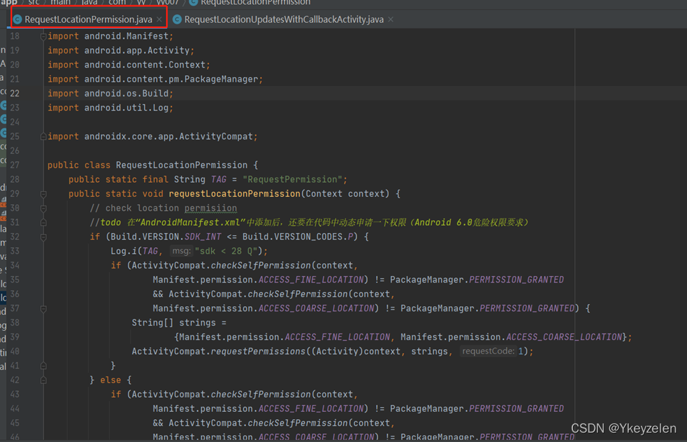Click ACCESS_COARSE_LOCATION on line 39
Screen dimensions: 687x442
click(x=564, y=337)
